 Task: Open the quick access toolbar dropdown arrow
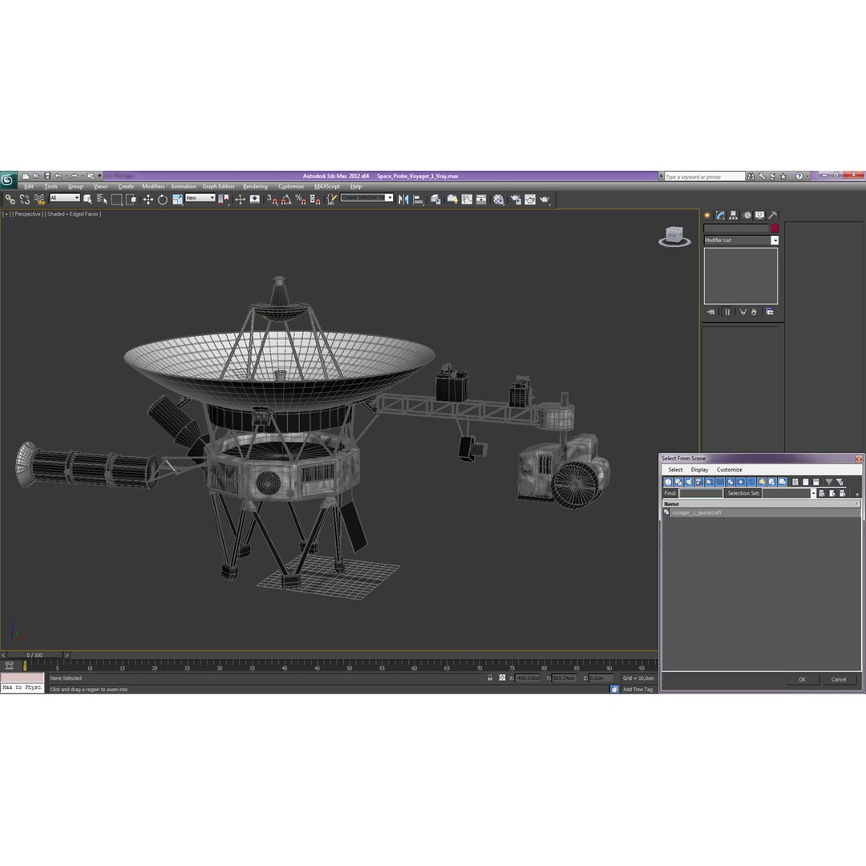[x=100, y=176]
